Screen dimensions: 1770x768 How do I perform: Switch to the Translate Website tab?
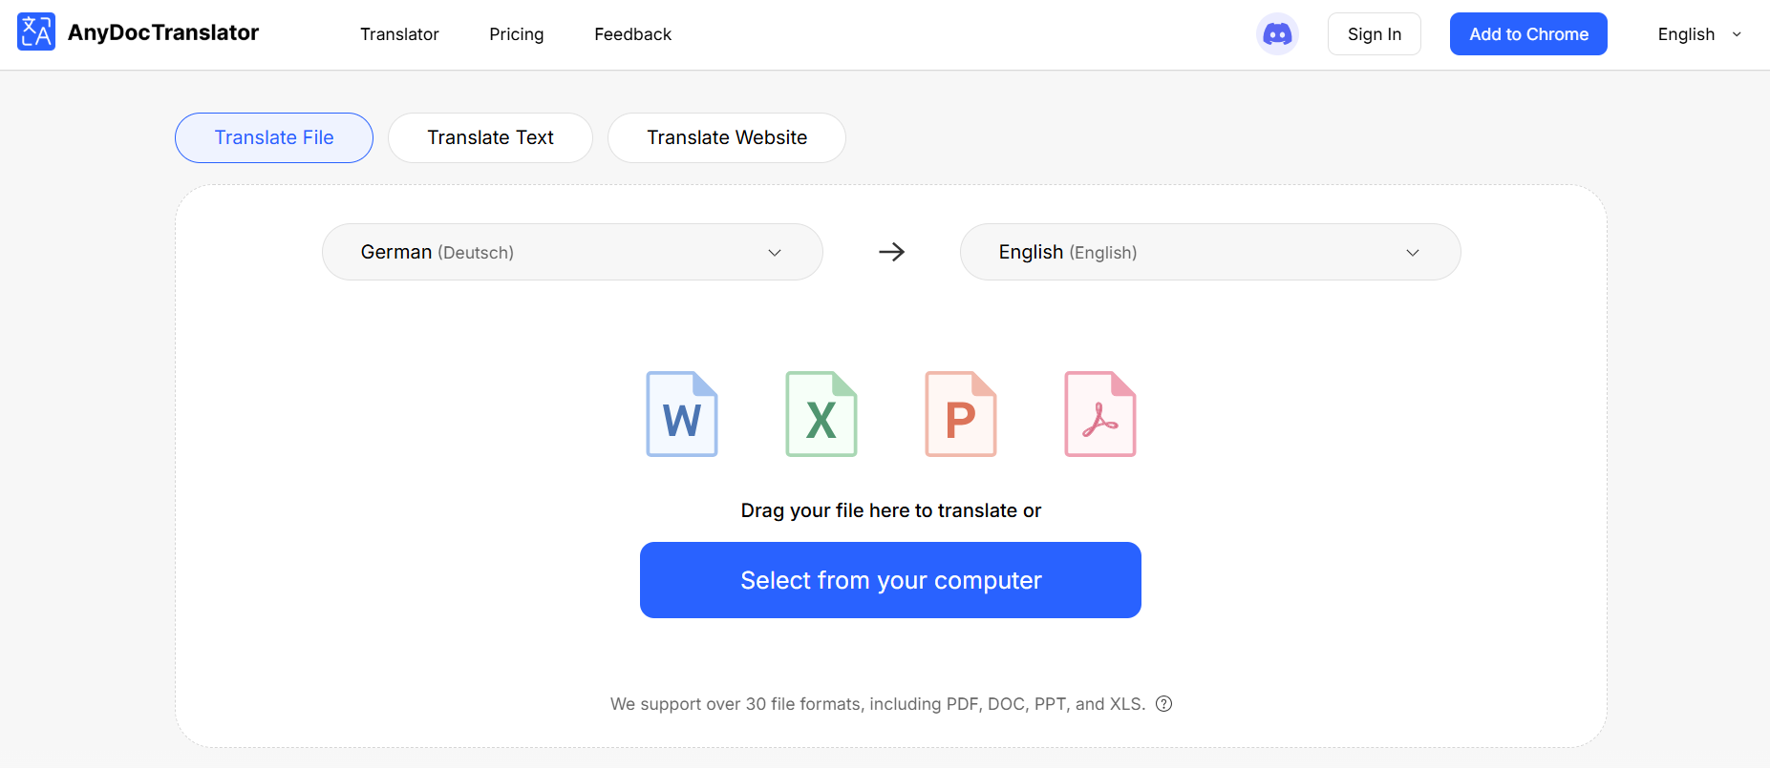click(x=727, y=137)
